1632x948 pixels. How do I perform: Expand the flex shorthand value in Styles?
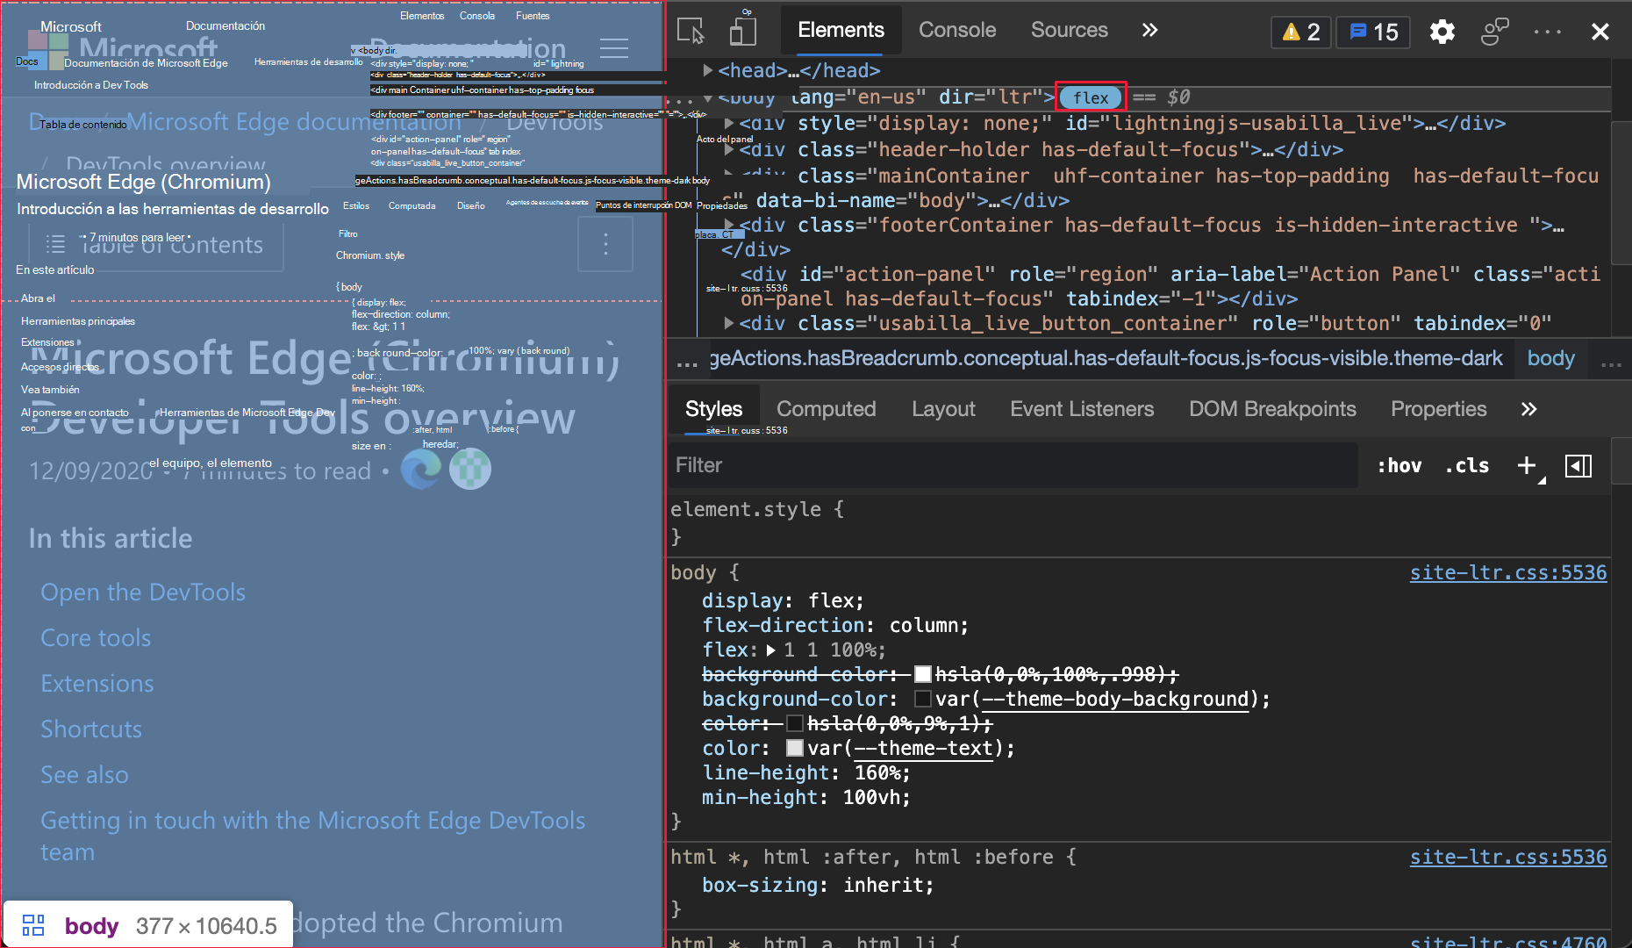tap(770, 650)
